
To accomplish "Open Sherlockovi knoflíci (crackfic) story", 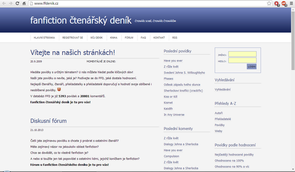I will (x=183, y=90).
